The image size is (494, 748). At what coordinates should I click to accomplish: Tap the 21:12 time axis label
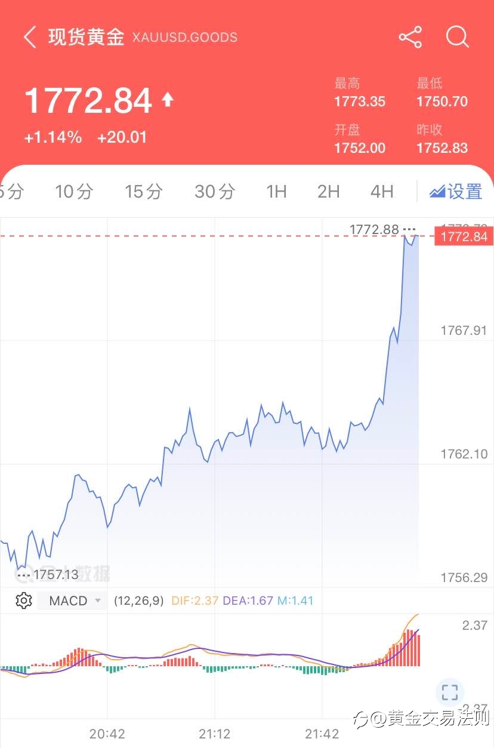215,734
